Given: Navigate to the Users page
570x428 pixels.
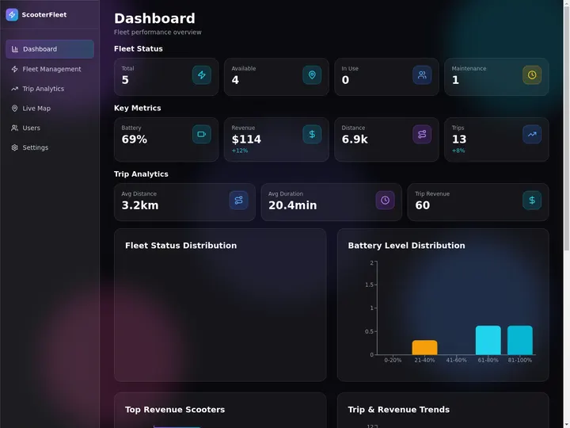Looking at the screenshot, I should point(50,128).
